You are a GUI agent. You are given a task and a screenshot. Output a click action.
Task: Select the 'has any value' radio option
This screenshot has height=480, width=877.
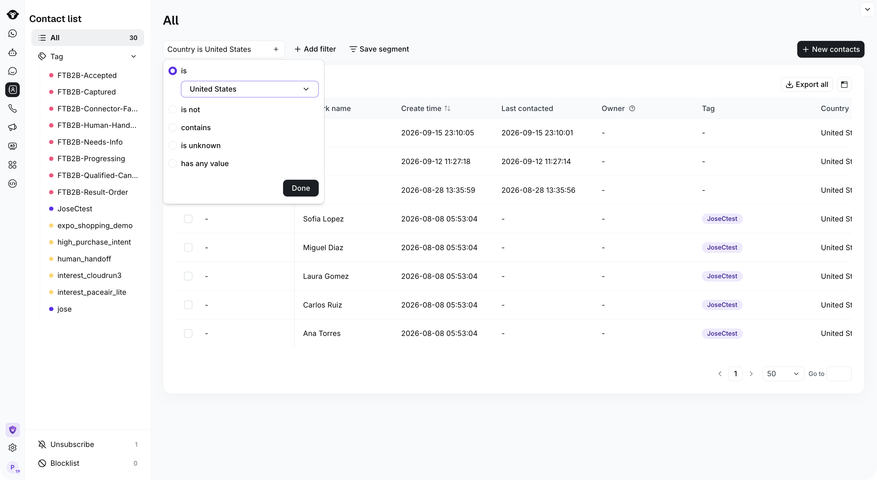pos(173,164)
